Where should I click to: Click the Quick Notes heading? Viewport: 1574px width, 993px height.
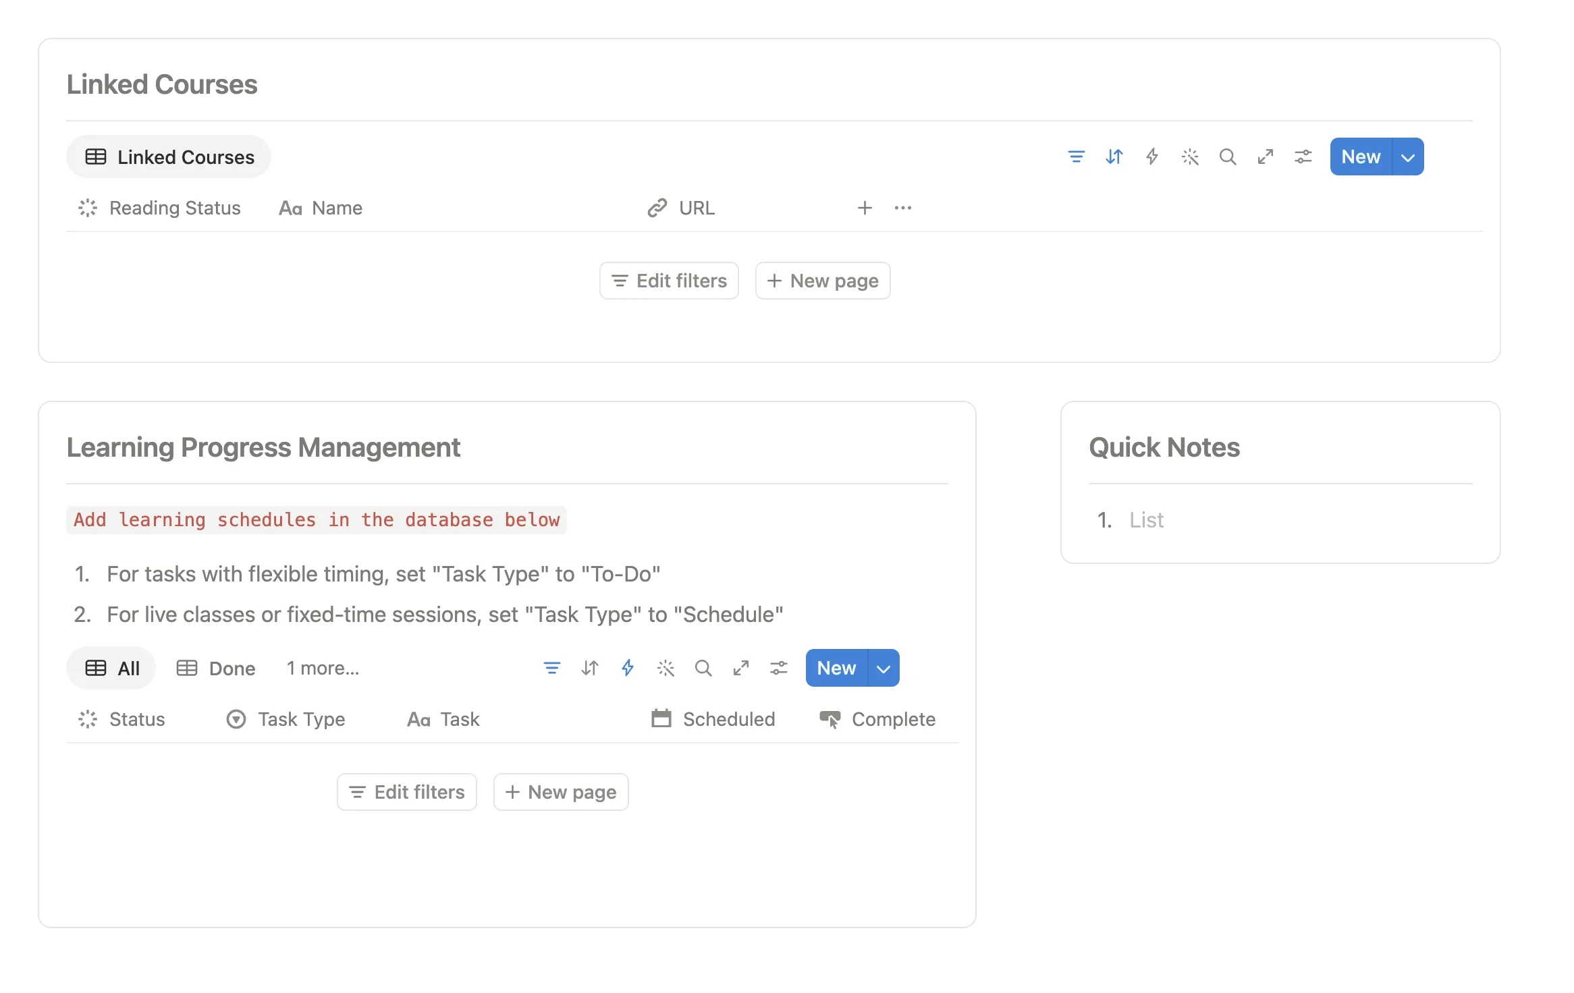1164,447
